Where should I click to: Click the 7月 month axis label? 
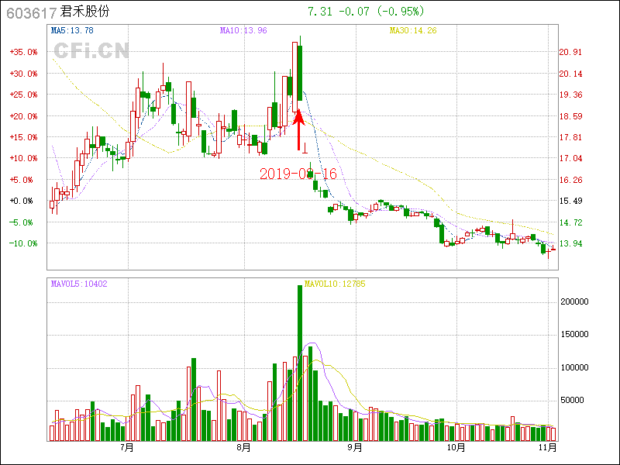(x=128, y=447)
